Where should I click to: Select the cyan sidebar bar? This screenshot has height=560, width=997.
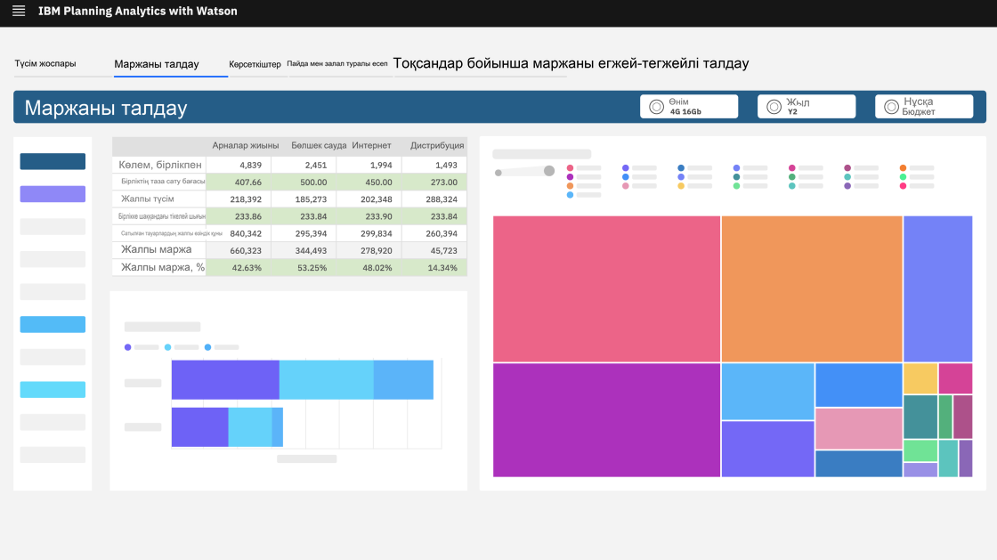53,390
